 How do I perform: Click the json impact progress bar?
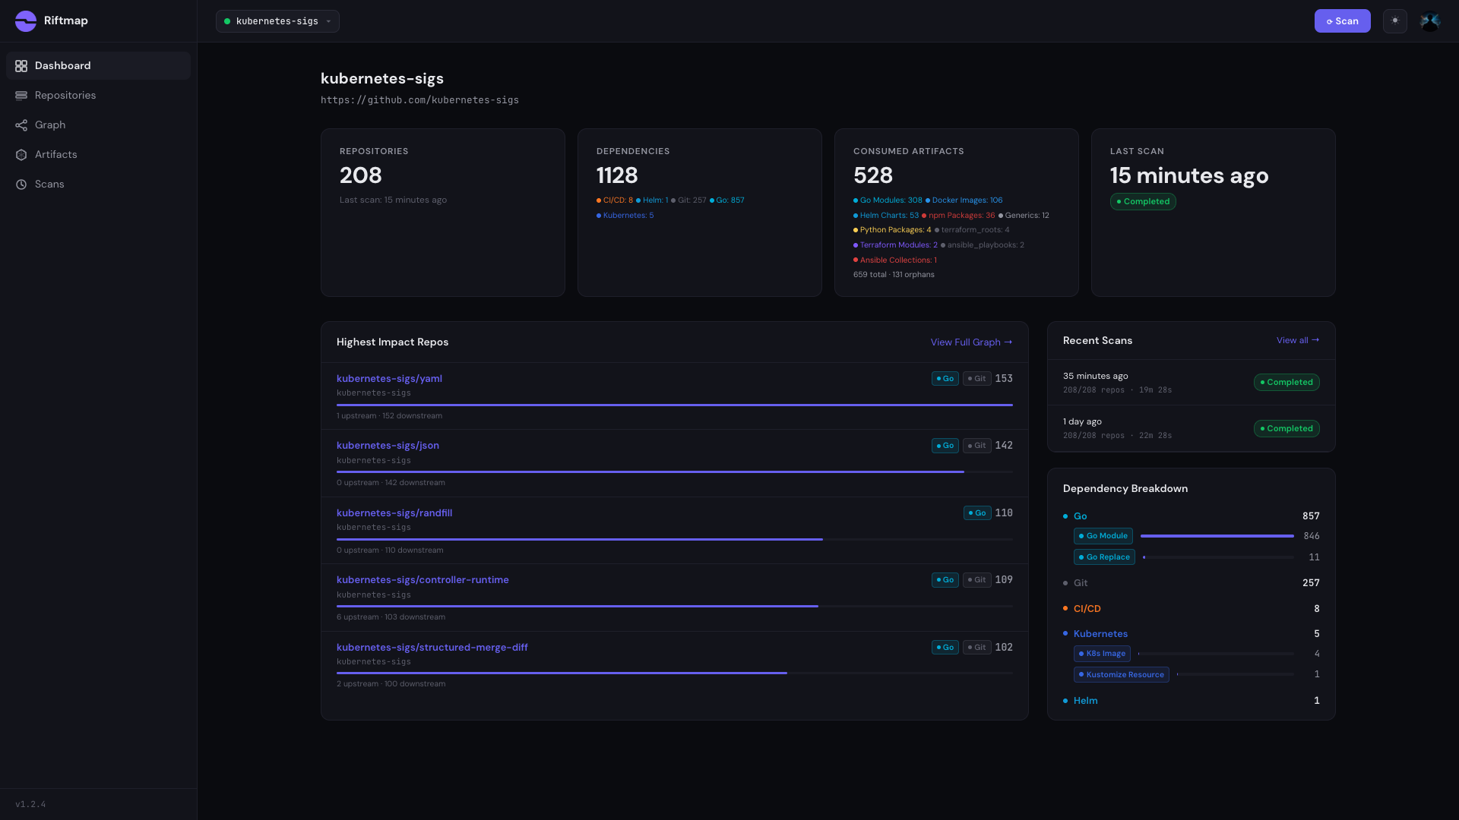[x=675, y=471]
